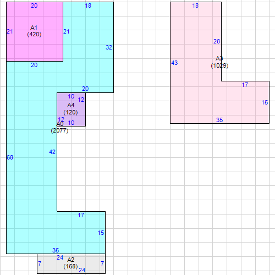Click the 7 dimension on A2's right edge

tap(102, 263)
